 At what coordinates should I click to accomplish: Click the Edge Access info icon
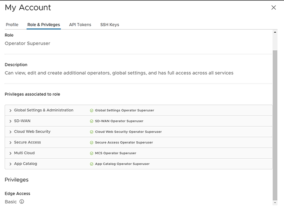[x=22, y=202]
